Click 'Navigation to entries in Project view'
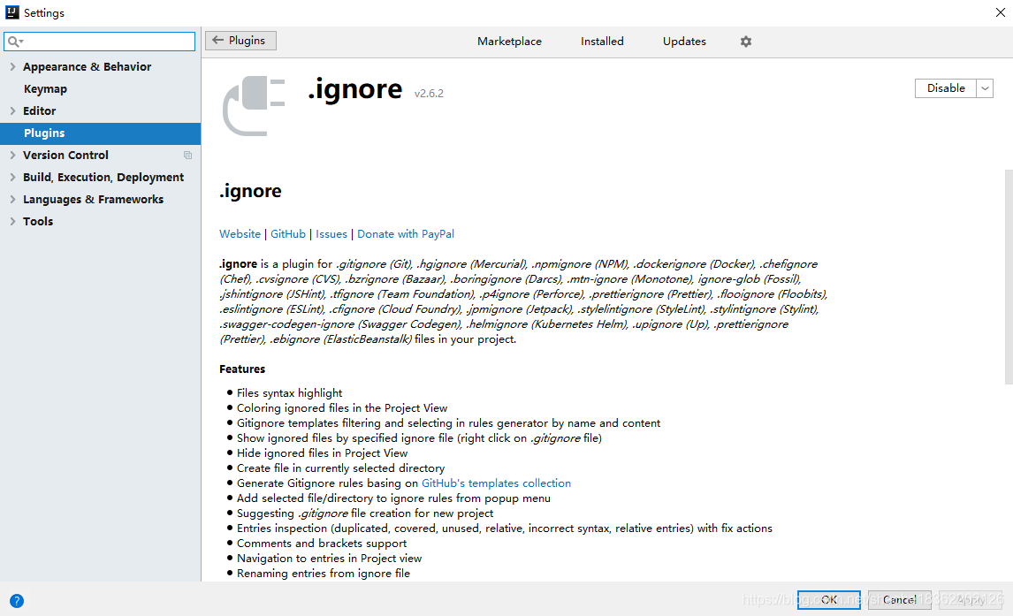This screenshot has width=1013, height=616. pyautogui.click(x=329, y=558)
